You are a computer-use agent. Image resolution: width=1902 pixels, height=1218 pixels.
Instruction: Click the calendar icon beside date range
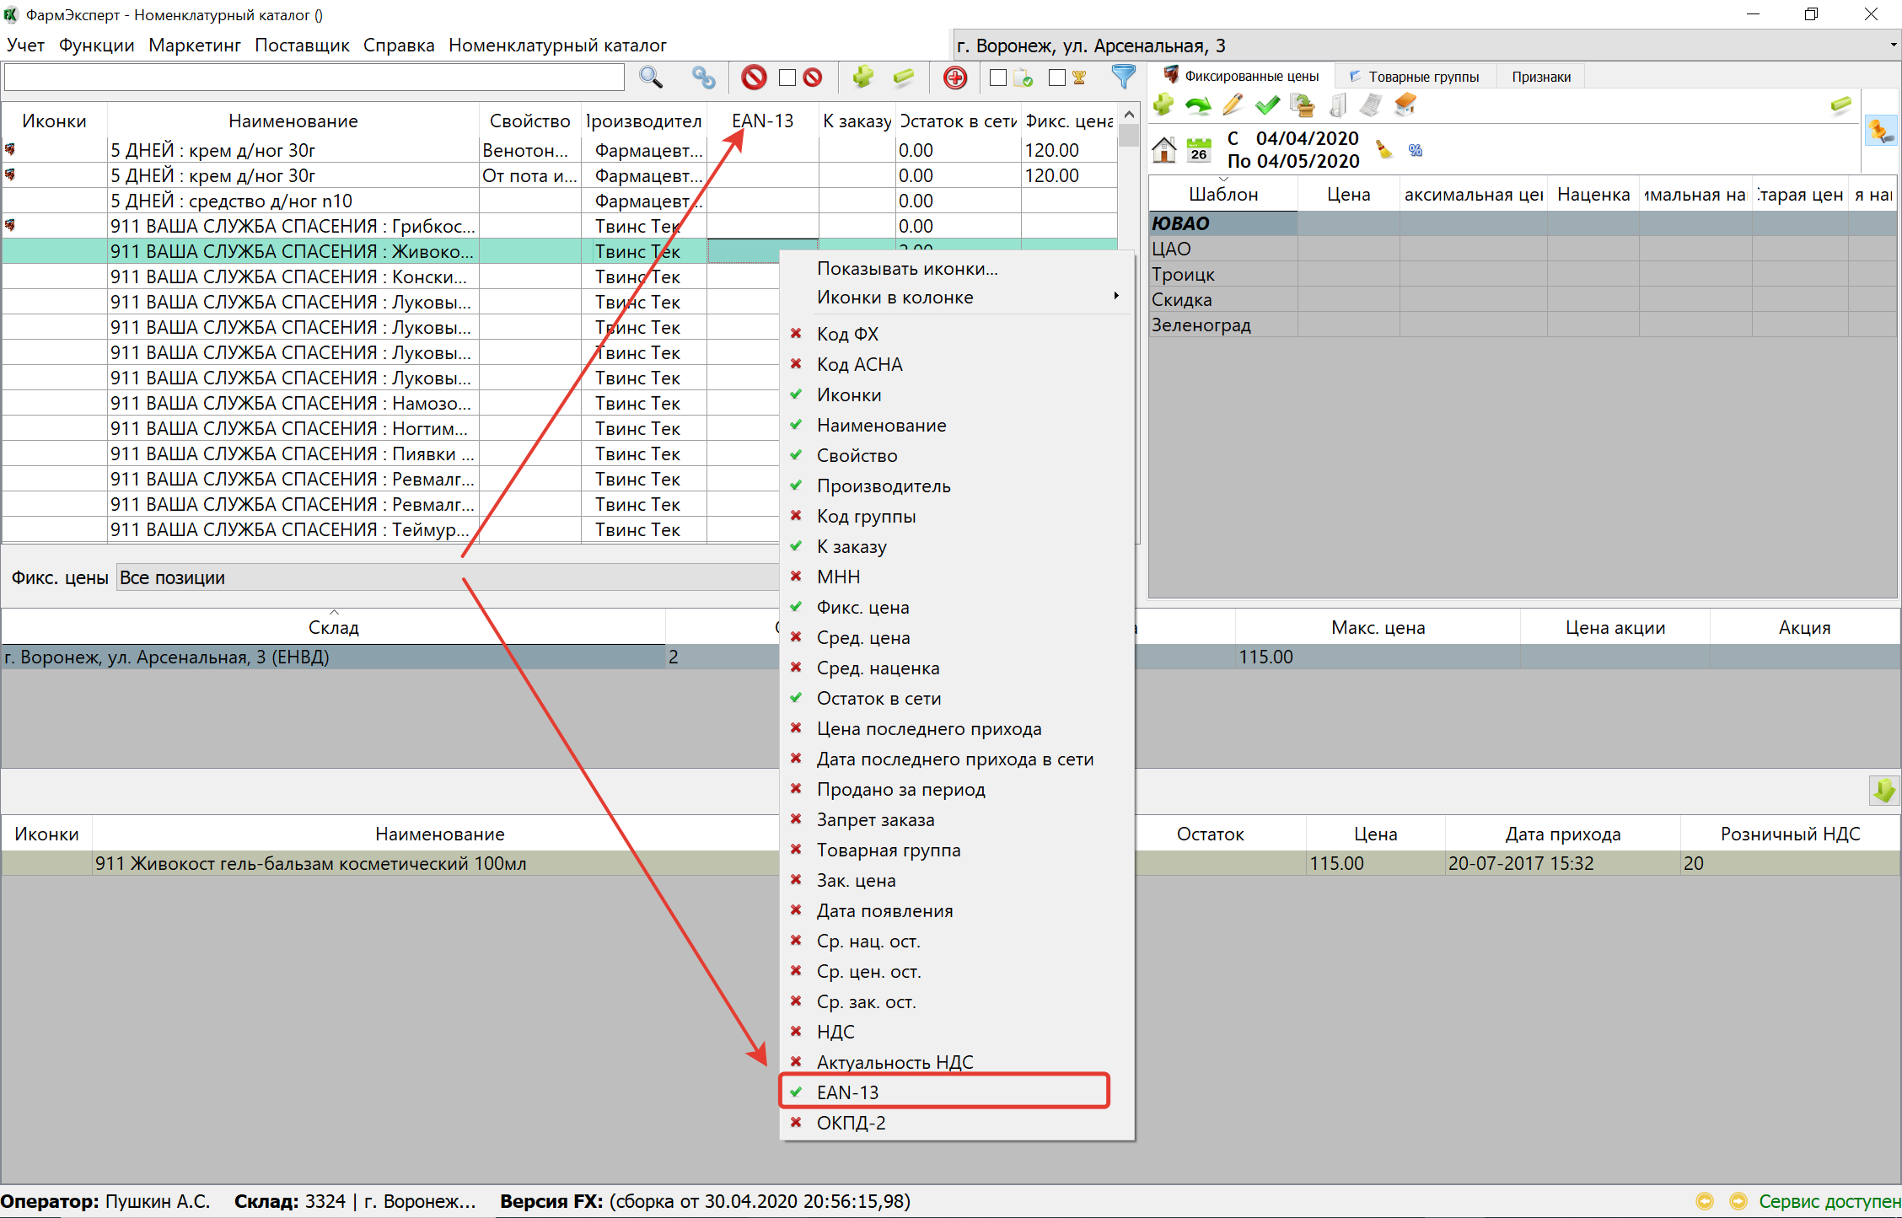click(1198, 150)
